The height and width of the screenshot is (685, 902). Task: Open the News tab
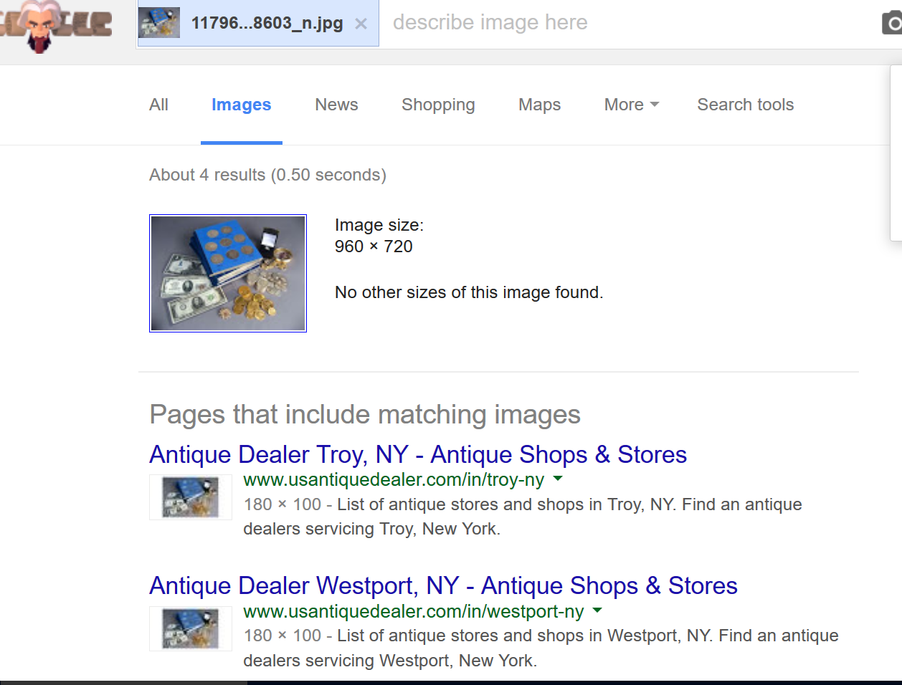pyautogui.click(x=336, y=105)
